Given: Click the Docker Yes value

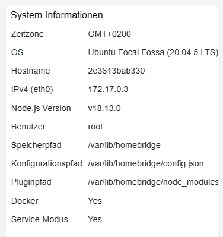Looking at the screenshot, I should (95, 201).
